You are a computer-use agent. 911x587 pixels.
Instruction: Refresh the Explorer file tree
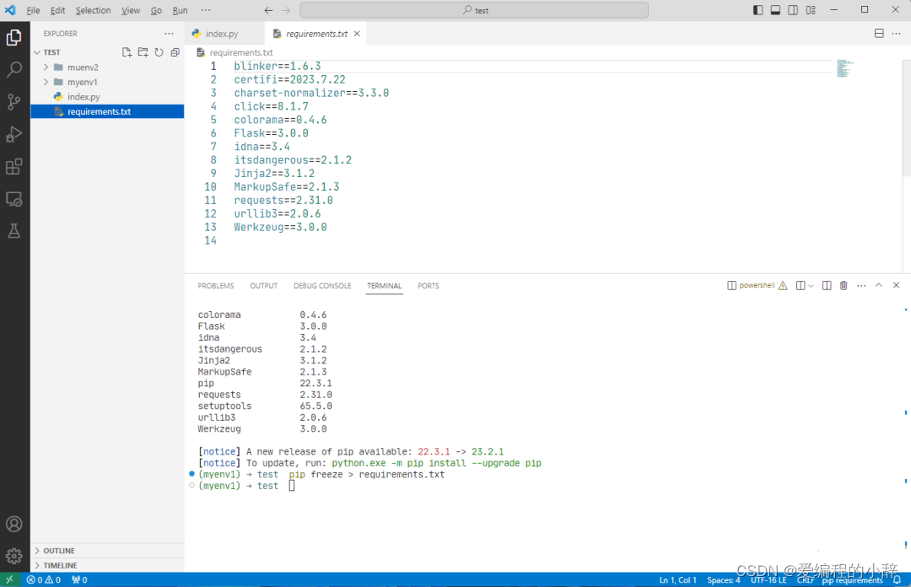[x=159, y=52]
